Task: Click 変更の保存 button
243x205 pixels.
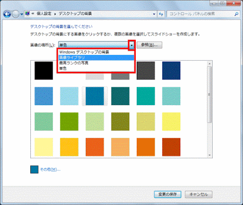Action: pyautogui.click(x=168, y=195)
